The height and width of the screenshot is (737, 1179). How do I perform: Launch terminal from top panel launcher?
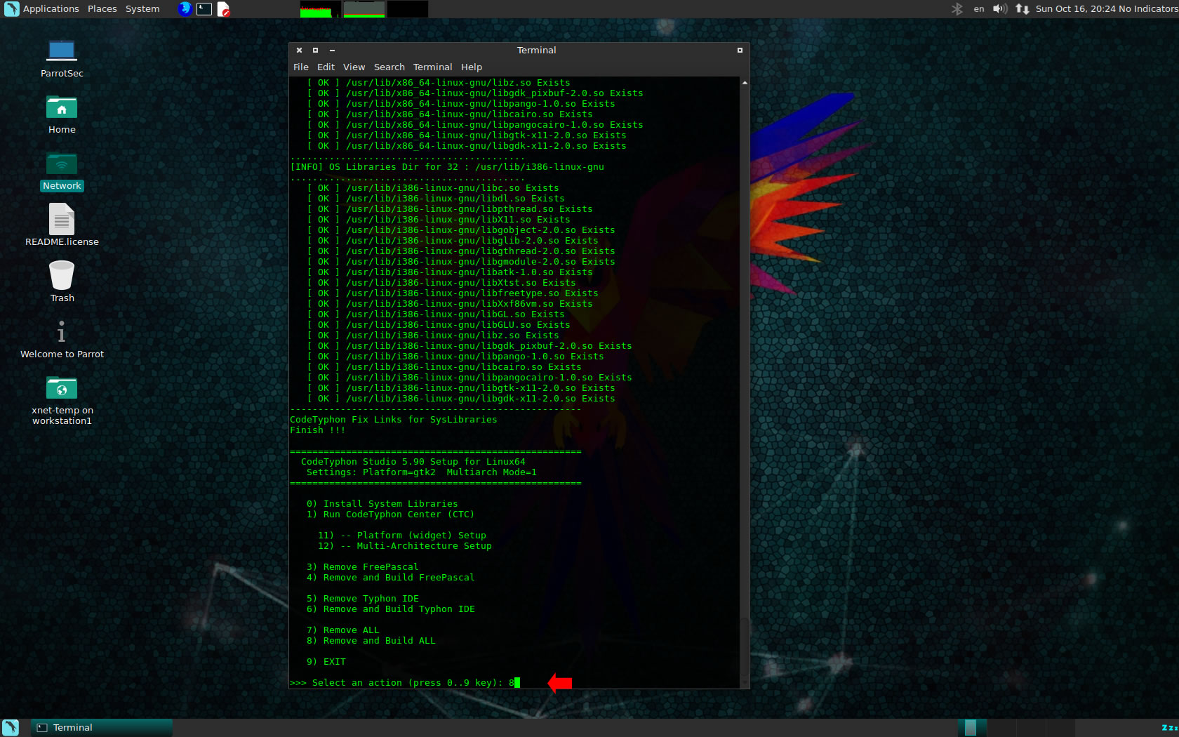tap(204, 8)
